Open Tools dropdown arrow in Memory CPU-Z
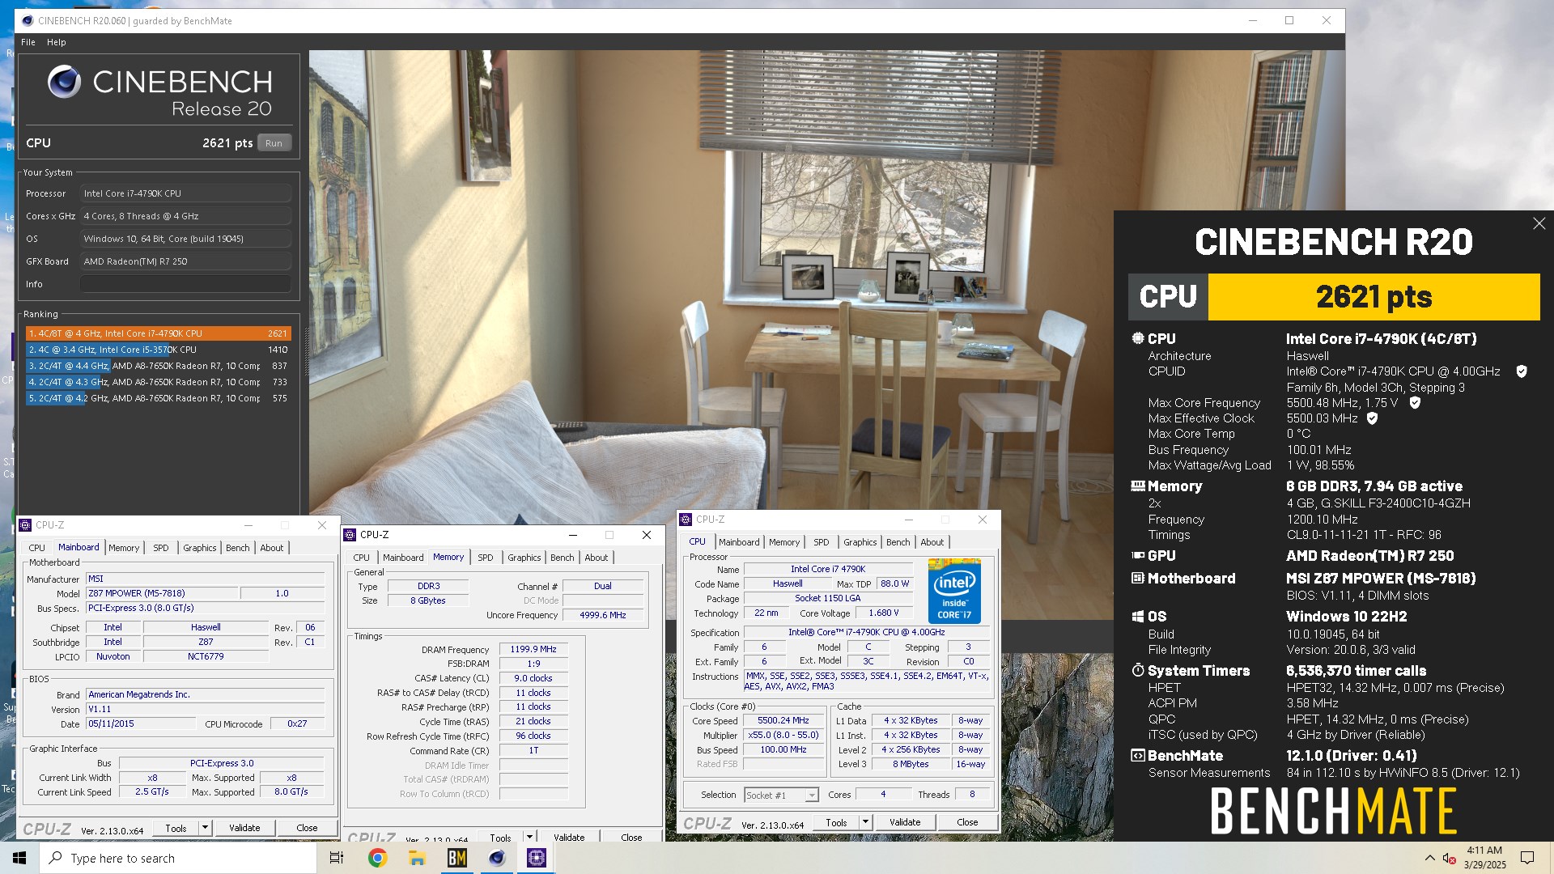This screenshot has width=1554, height=874. (529, 838)
